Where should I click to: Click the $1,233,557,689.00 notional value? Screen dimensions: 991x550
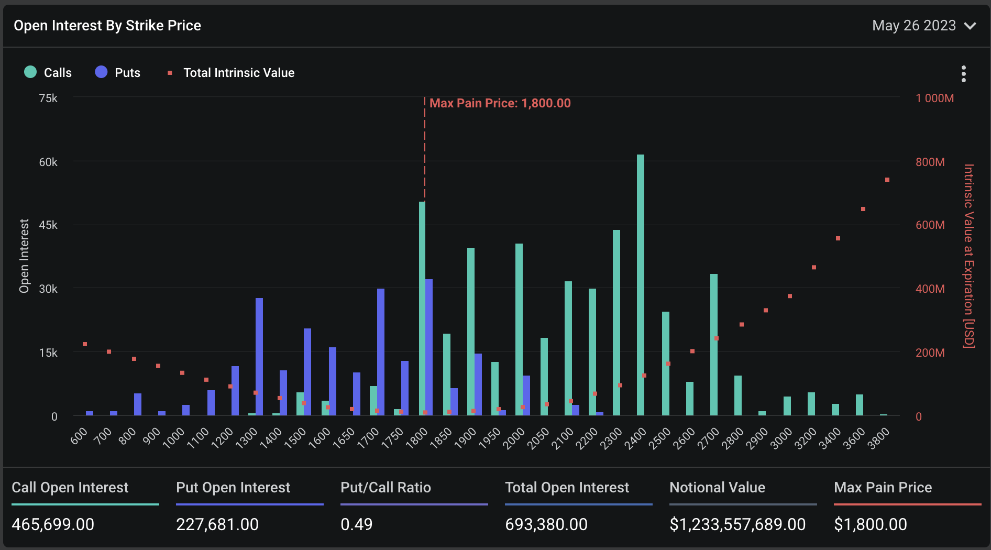pyautogui.click(x=737, y=524)
